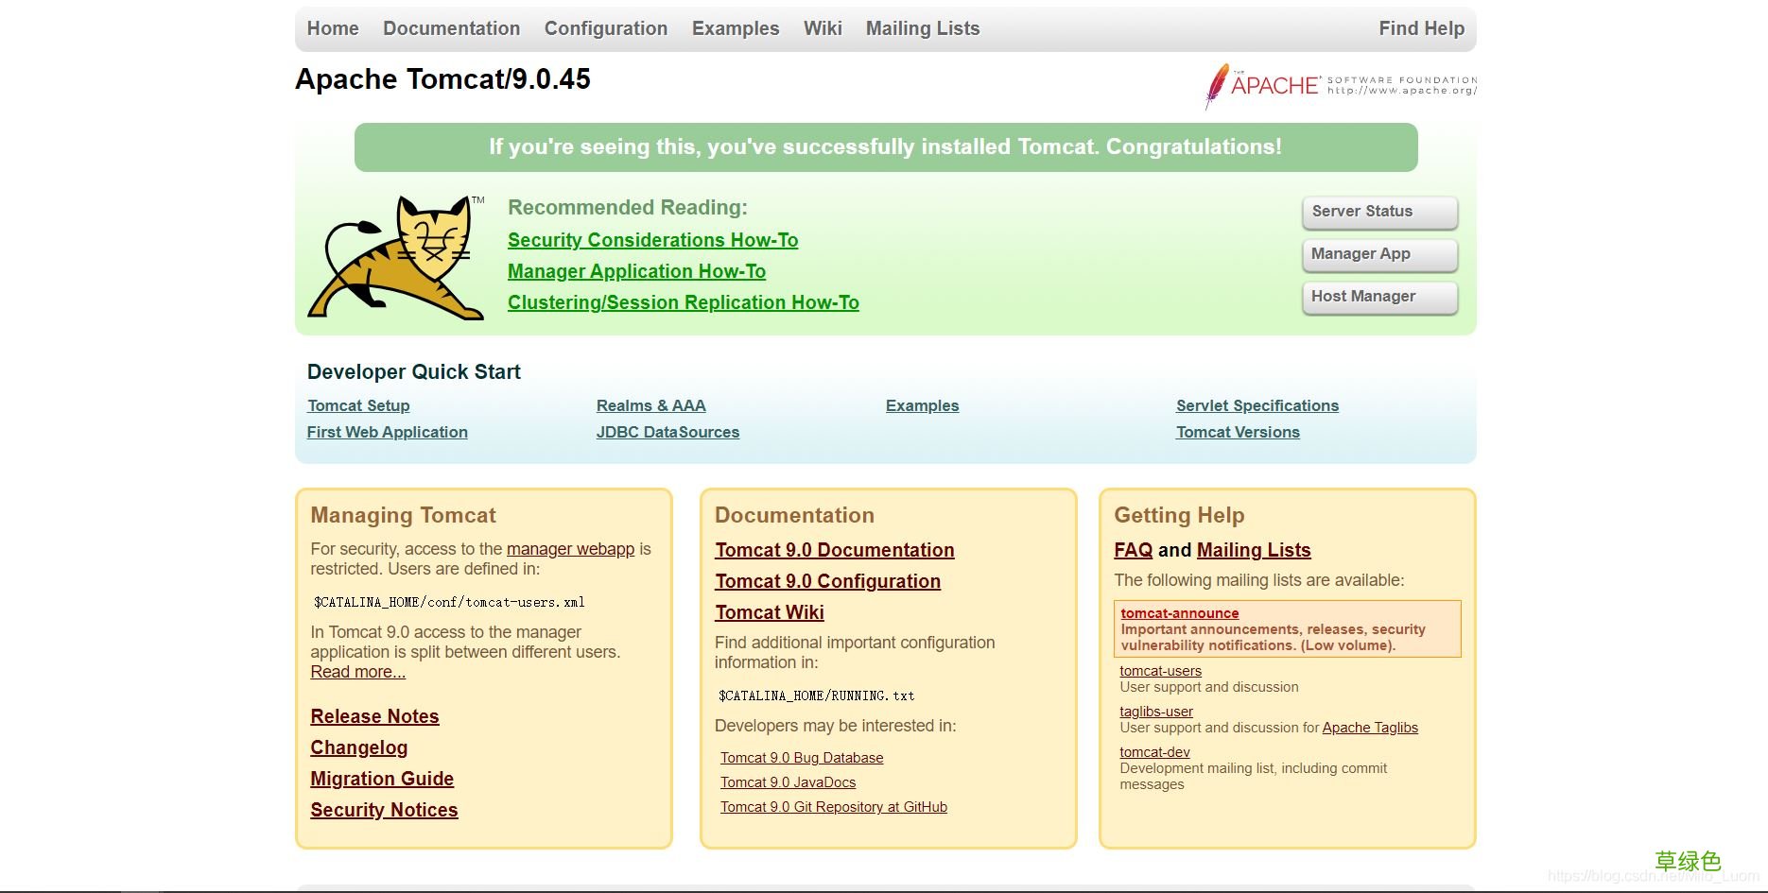The width and height of the screenshot is (1768, 893).
Task: Open the tomcat-announce mailing list link
Action: (x=1179, y=613)
